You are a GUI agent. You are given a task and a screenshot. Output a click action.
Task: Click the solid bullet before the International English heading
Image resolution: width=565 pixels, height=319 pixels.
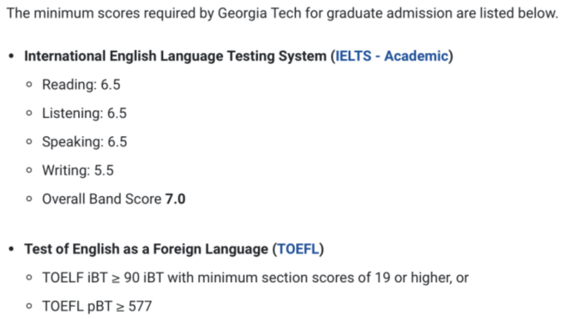pos(12,56)
